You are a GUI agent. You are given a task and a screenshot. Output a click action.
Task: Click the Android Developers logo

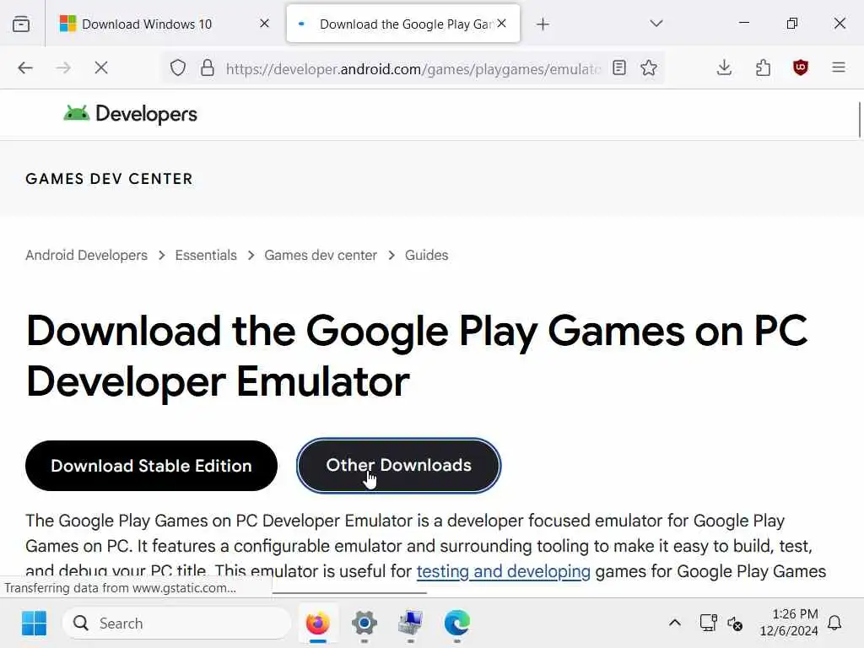130,114
